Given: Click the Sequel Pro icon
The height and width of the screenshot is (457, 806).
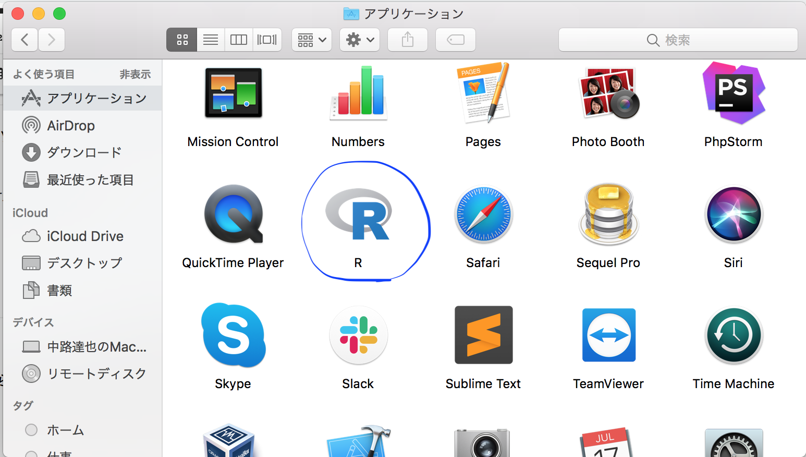Looking at the screenshot, I should [608, 215].
